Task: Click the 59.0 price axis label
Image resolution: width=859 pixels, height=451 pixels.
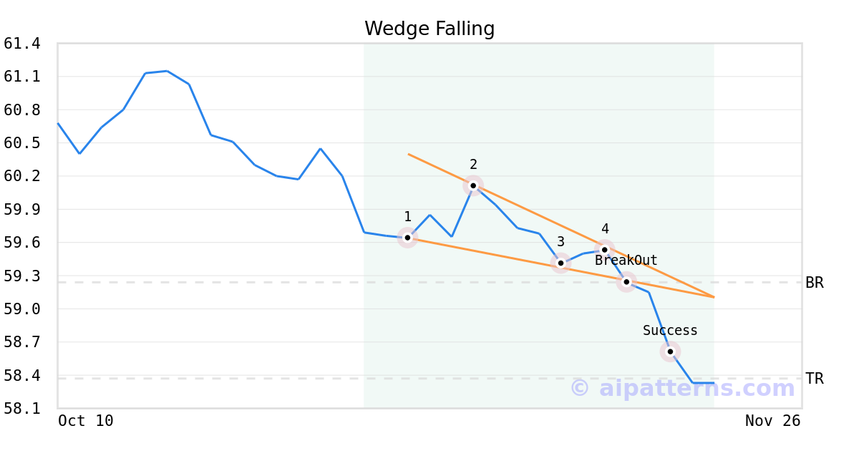Action: click(22, 309)
